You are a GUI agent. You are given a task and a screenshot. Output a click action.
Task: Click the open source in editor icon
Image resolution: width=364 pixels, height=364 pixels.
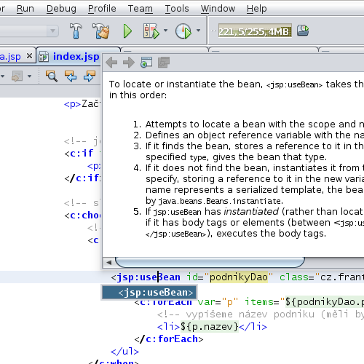[164, 63]
